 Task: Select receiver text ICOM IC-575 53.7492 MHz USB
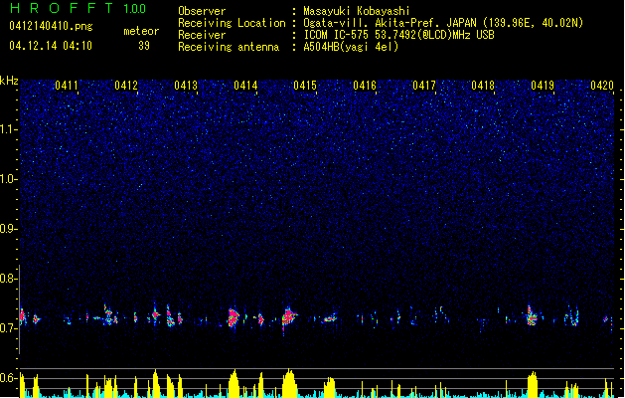pyautogui.click(x=398, y=35)
